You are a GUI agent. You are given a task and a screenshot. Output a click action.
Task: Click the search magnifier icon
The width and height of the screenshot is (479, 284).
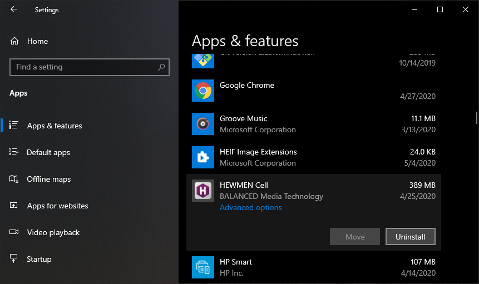(161, 67)
